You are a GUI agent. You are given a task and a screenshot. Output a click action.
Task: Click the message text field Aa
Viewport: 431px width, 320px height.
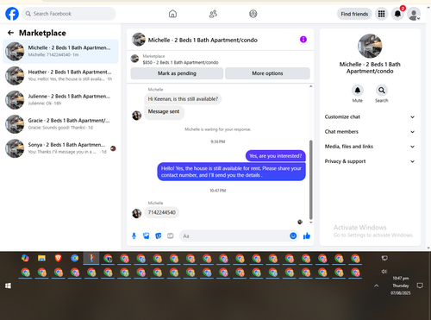point(234,236)
